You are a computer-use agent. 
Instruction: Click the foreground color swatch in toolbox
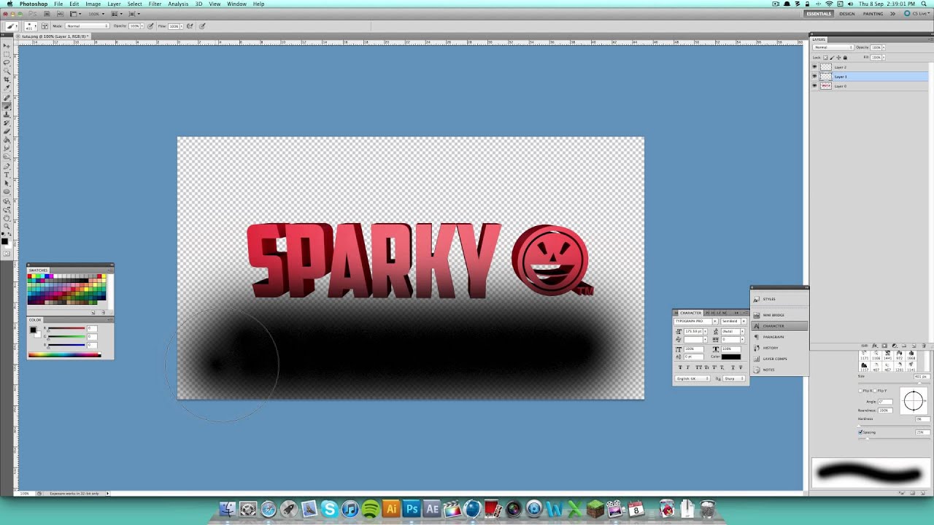tap(4, 241)
